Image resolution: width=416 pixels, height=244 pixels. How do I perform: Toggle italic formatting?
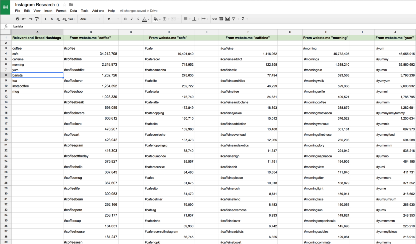(x=131, y=19)
